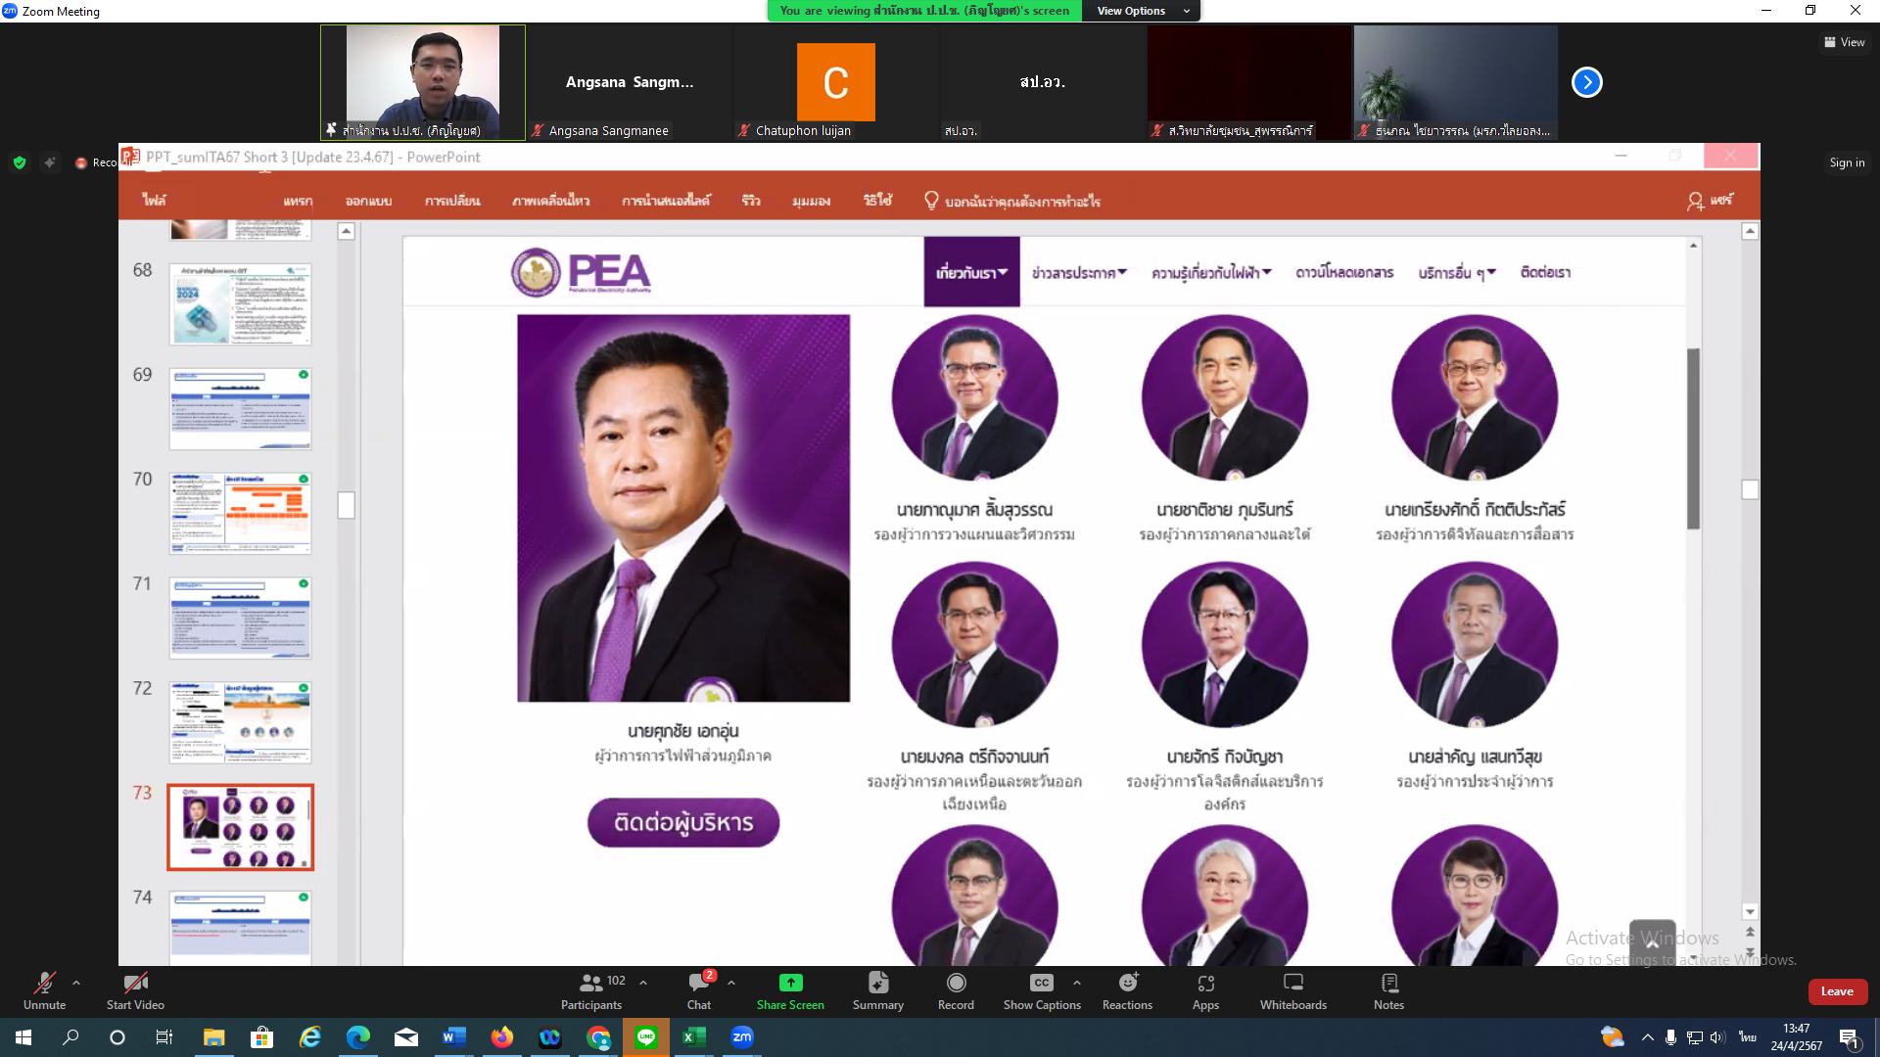This screenshot has width=1880, height=1057.
Task: Show next participants with the arrow button
Action: pyautogui.click(x=1587, y=82)
